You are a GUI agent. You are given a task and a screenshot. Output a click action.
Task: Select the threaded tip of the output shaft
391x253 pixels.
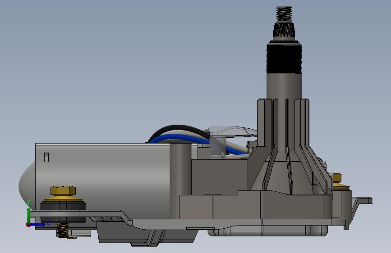pyautogui.click(x=284, y=14)
